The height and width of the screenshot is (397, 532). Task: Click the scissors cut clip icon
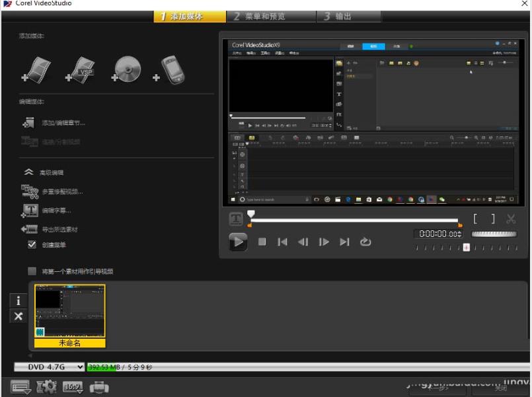511,219
